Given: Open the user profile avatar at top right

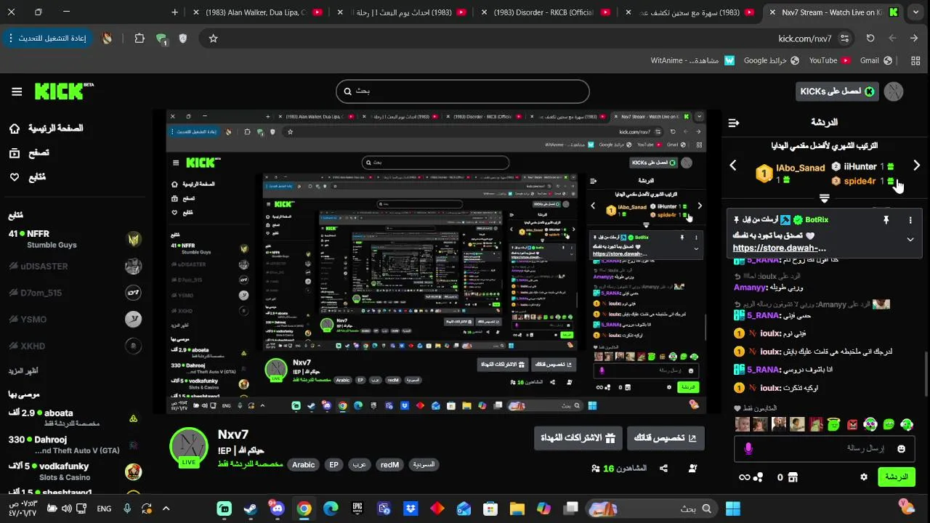Looking at the screenshot, I should point(893,92).
